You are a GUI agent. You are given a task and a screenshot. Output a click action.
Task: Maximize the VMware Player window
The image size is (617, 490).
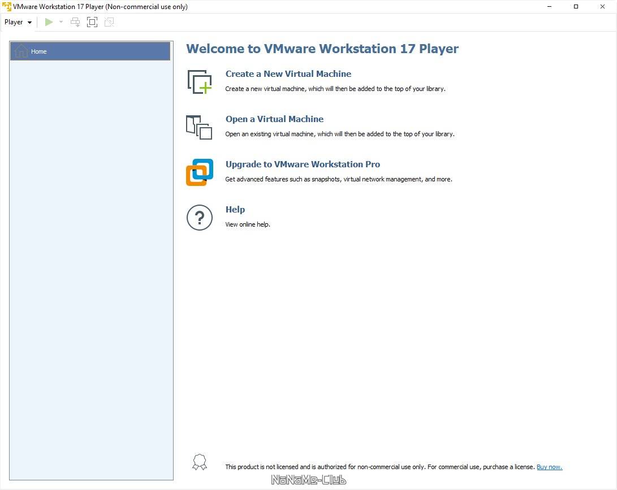pyautogui.click(x=576, y=7)
